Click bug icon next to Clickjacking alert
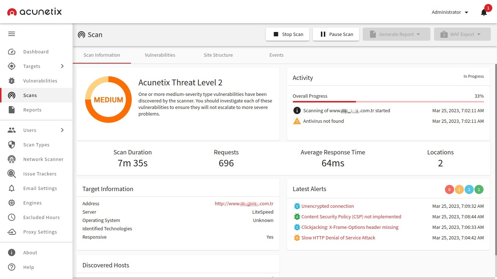Image resolution: width=497 pixels, height=279 pixels. click(297, 227)
